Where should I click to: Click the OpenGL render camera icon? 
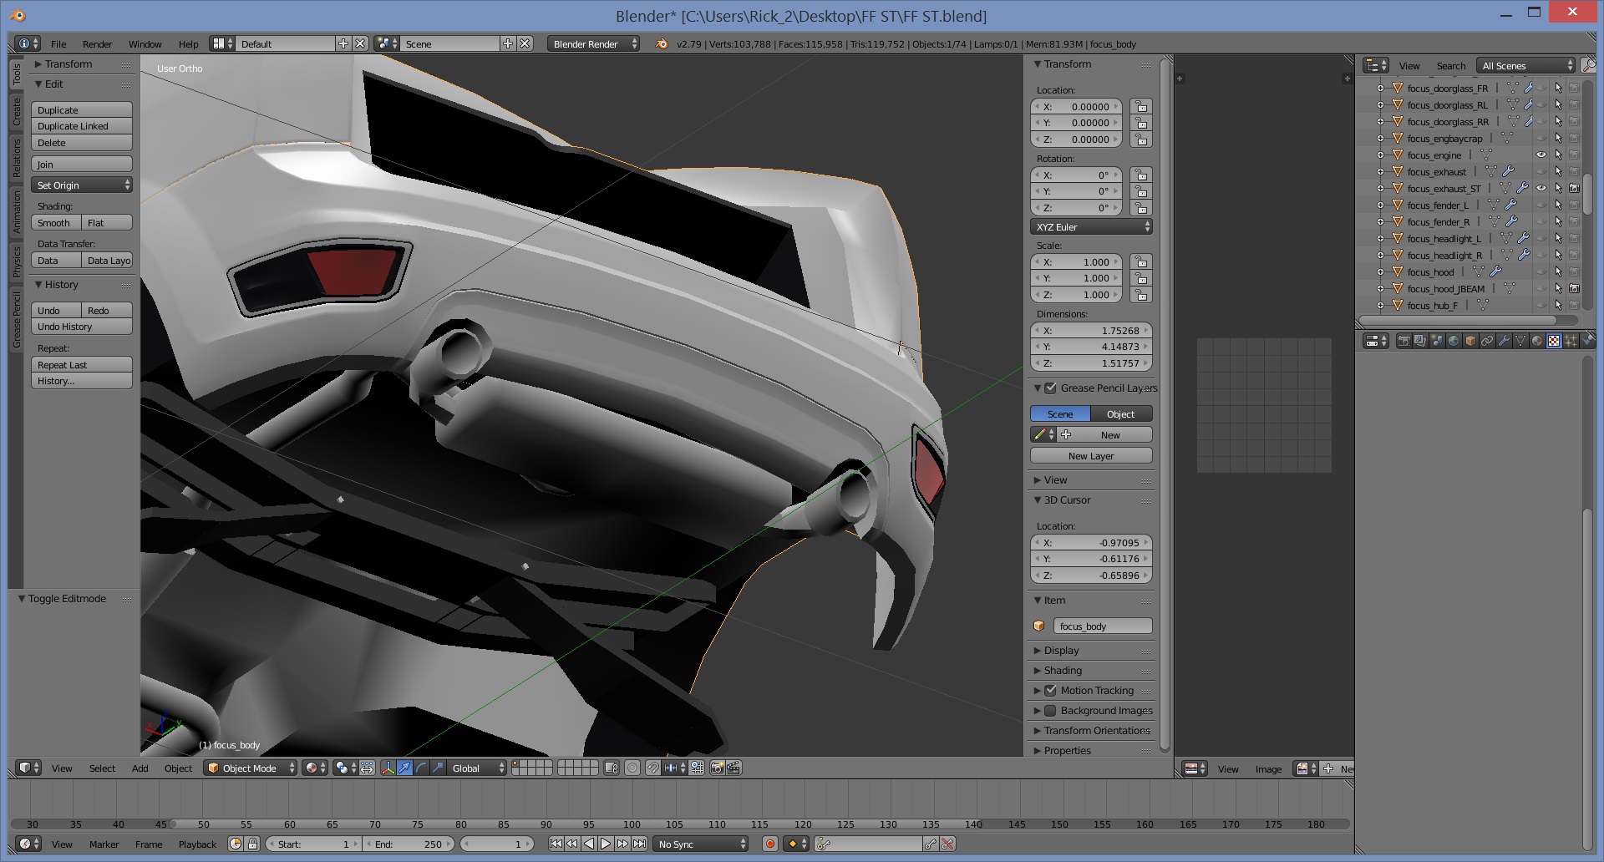717,768
